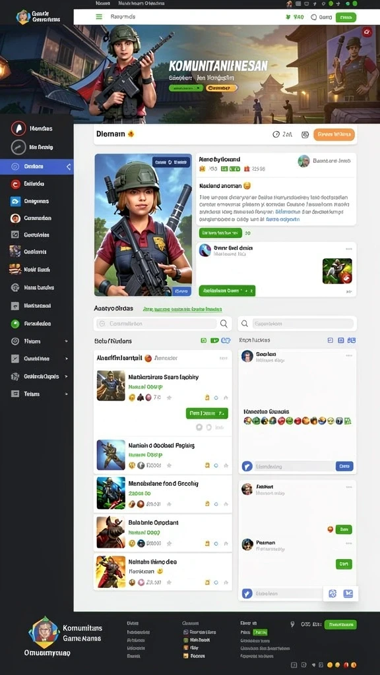Select the red circle icon in sidebar
This screenshot has height=675, width=380.
click(15, 184)
